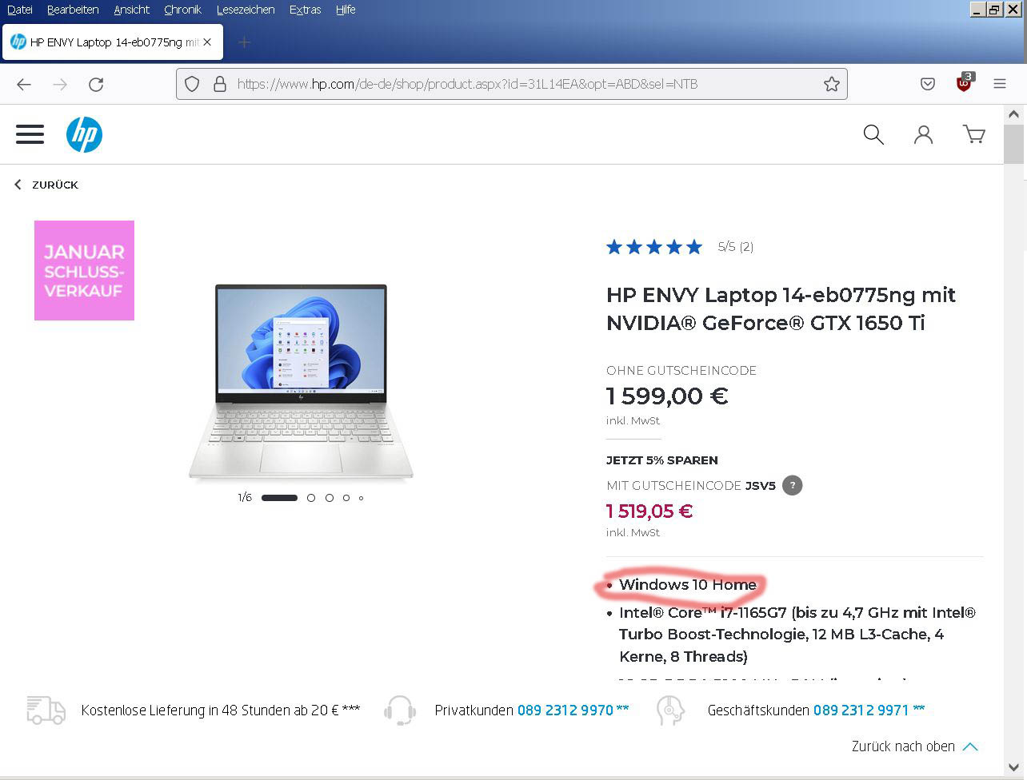
Task: Click the Intel Core i7-1165G7 specification text
Action: click(x=797, y=635)
